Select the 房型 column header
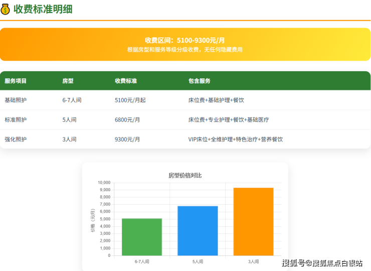371x271 pixels. [68, 81]
